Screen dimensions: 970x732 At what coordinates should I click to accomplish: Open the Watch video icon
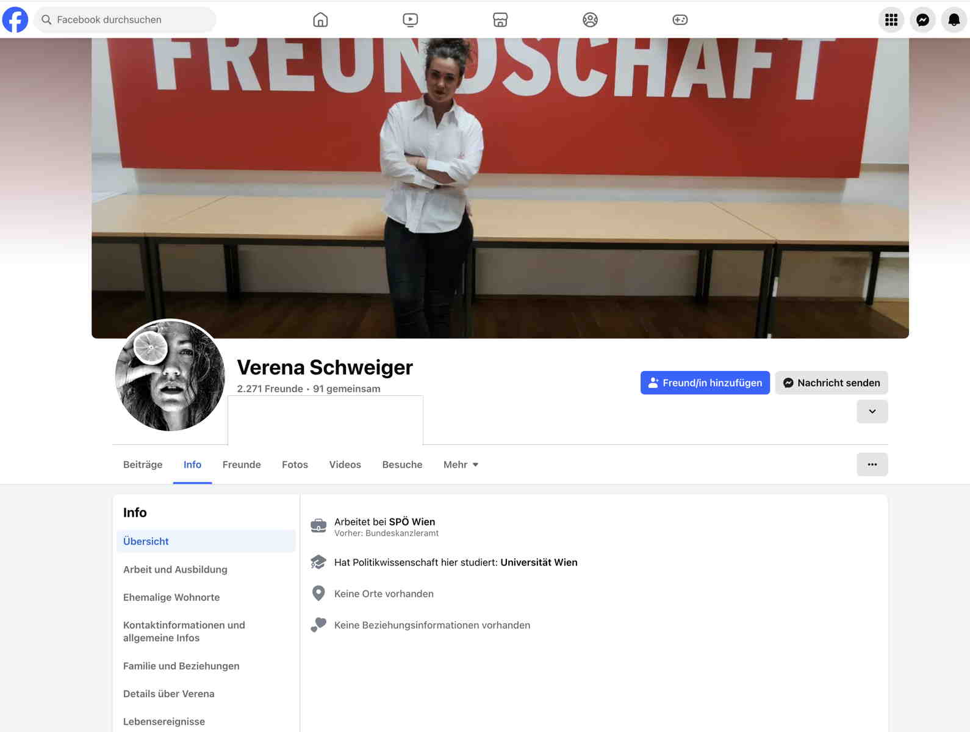411,20
